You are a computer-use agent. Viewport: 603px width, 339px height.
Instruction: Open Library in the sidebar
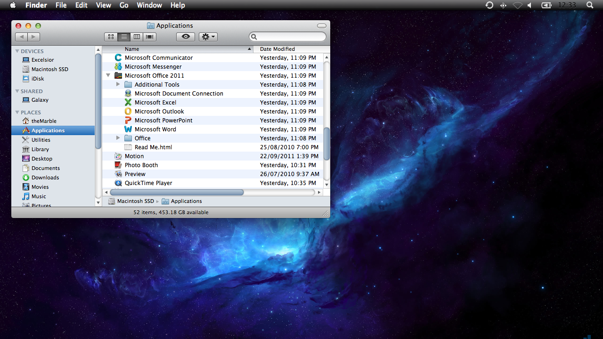(x=40, y=149)
